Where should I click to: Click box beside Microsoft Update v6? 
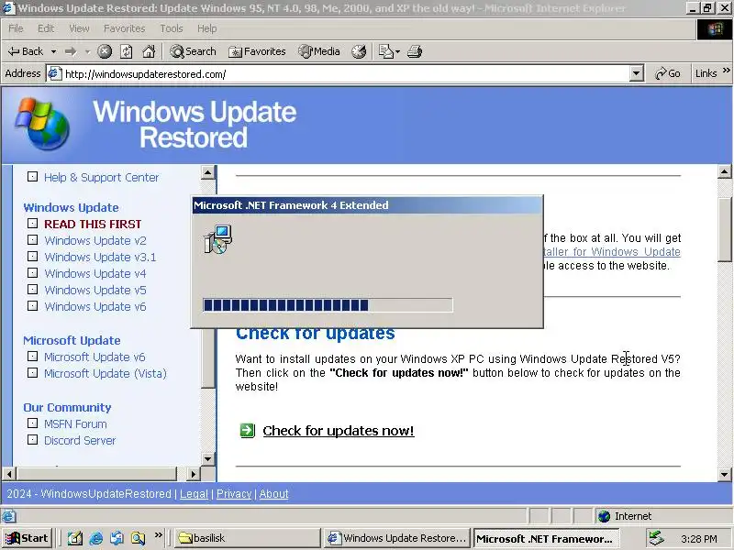coord(32,357)
